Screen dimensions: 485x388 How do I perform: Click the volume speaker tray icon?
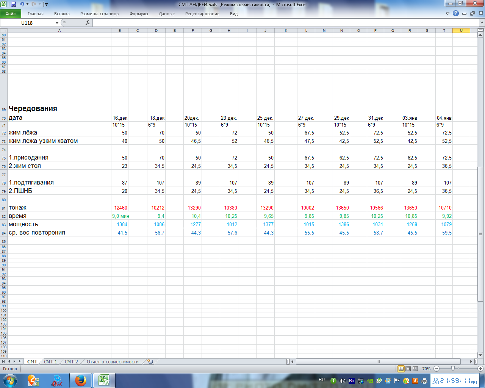pyautogui.click(x=343, y=381)
